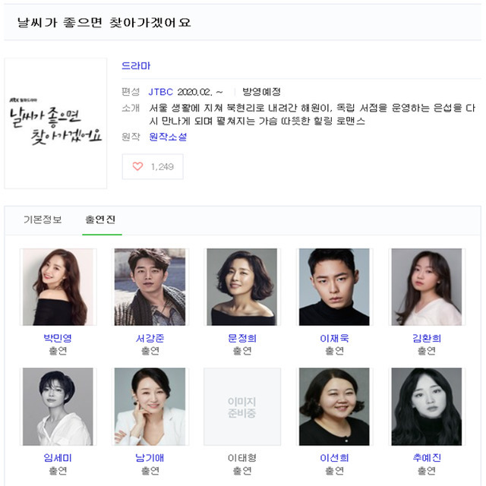Click the 1,249 likes button
486x486 pixels.
pyautogui.click(x=153, y=166)
